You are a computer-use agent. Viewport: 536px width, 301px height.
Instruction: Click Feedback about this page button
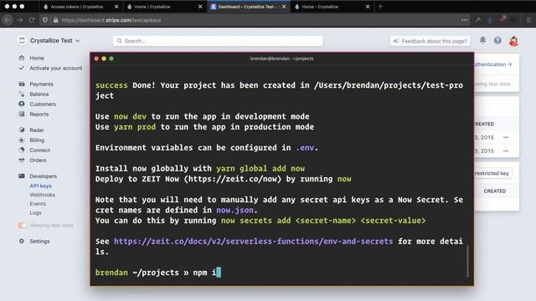coord(430,41)
